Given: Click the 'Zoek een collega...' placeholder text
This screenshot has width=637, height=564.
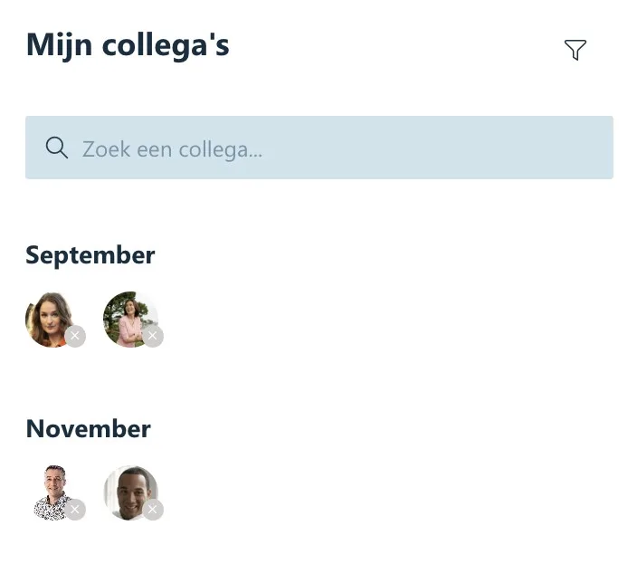Looking at the screenshot, I should pos(172,148).
